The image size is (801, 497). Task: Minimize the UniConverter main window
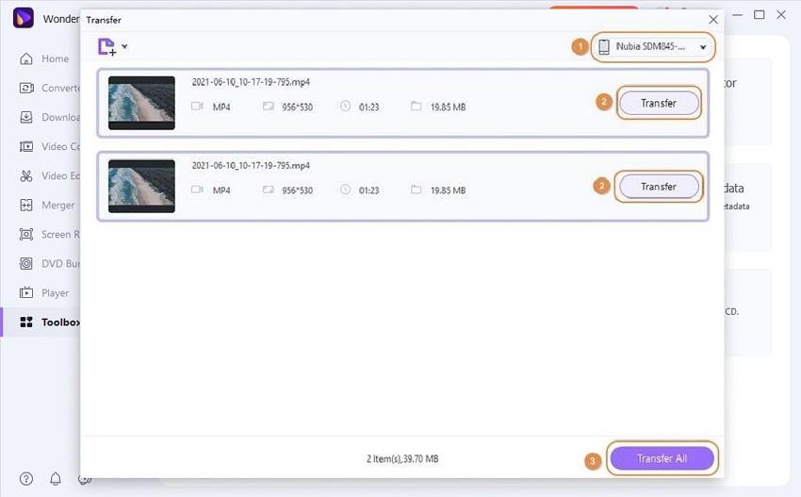click(x=738, y=15)
